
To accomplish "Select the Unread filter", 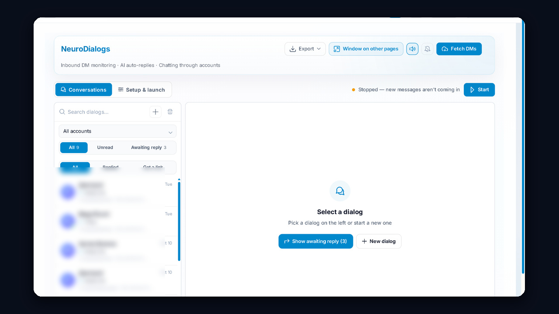I will pyautogui.click(x=105, y=147).
